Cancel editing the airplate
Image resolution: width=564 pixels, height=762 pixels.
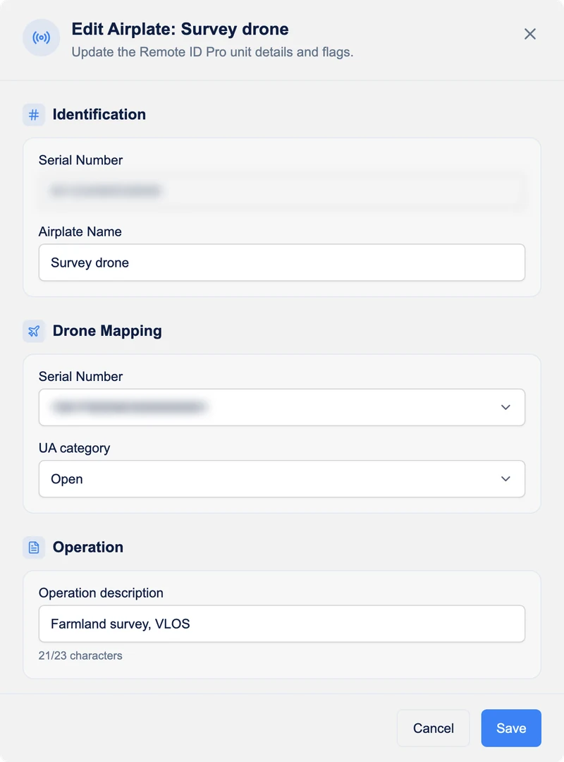click(x=434, y=728)
